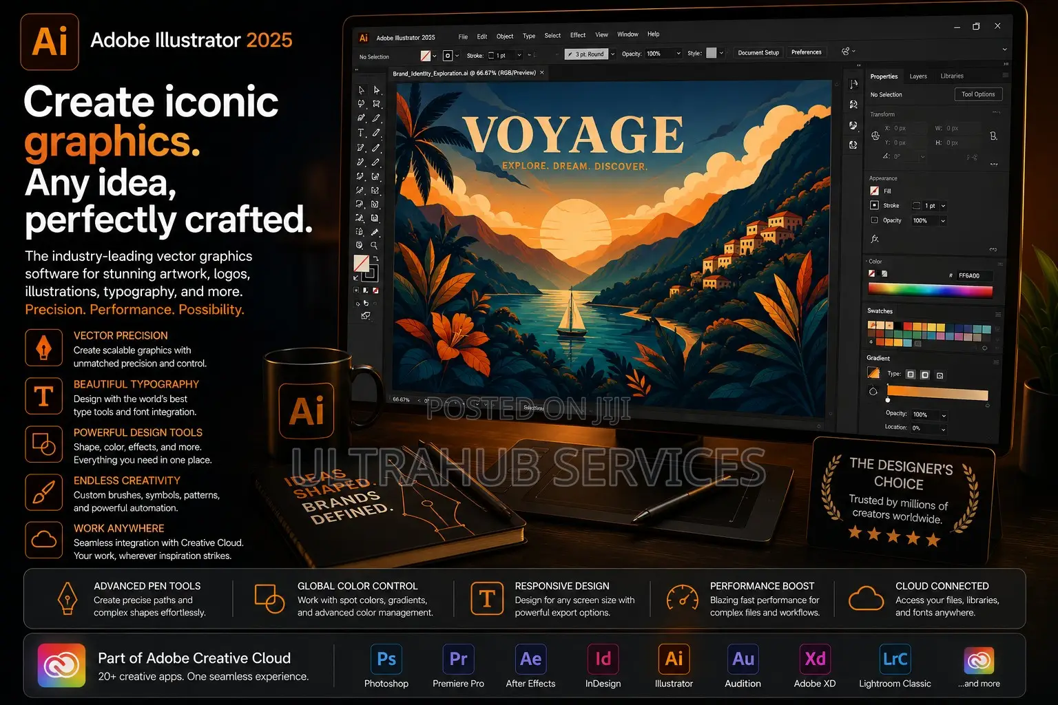Open the Gradient Opacity dropdown
This screenshot has height=705, width=1058.
coord(944,415)
